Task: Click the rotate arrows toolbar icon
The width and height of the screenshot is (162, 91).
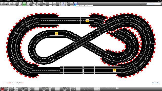Action: 20,4
